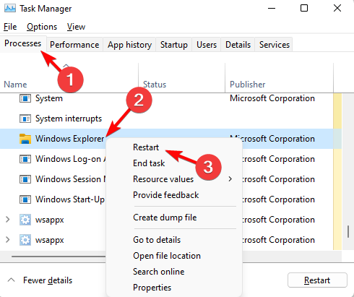Open the View menu
354x297 pixels.
pos(76,27)
